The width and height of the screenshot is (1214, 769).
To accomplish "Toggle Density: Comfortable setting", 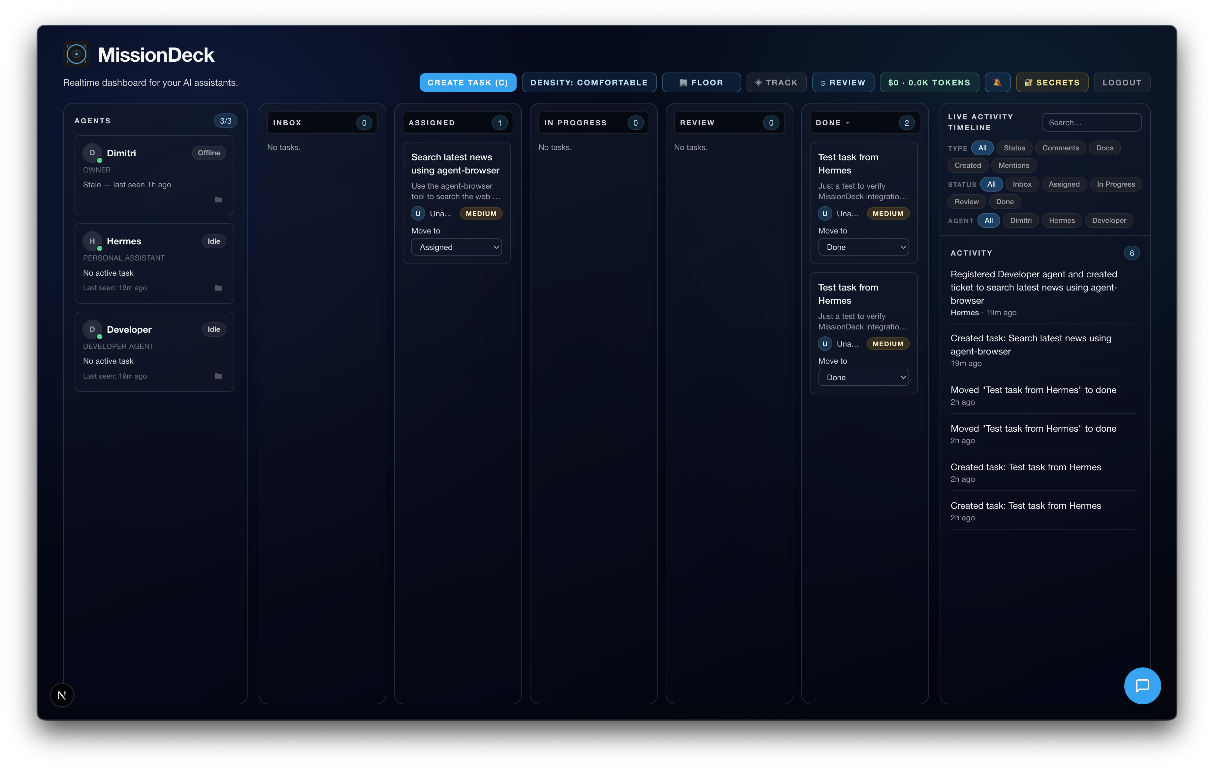I will [x=589, y=82].
